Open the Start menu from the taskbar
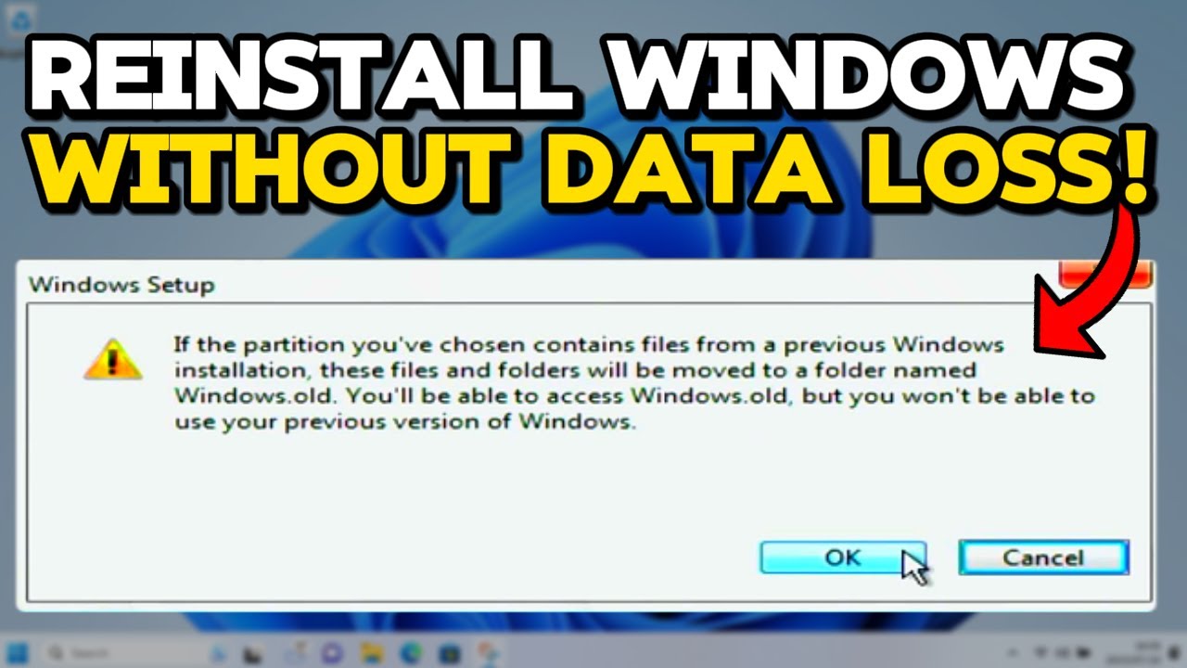 [18, 654]
